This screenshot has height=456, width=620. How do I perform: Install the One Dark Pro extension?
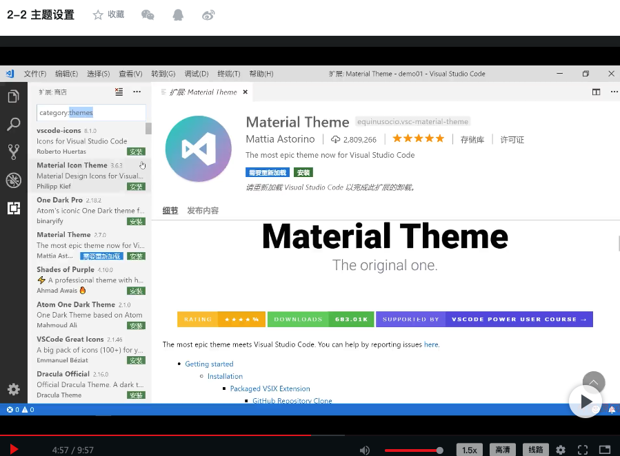point(136,222)
